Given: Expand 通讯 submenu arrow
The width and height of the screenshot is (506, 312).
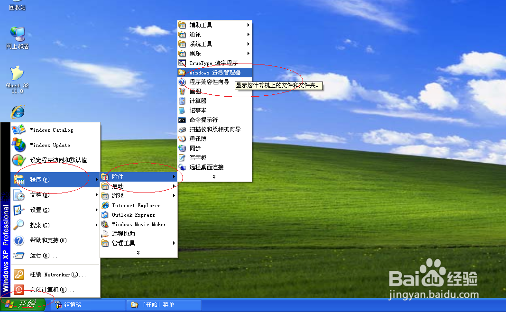Looking at the screenshot, I should pyautogui.click(x=248, y=34).
